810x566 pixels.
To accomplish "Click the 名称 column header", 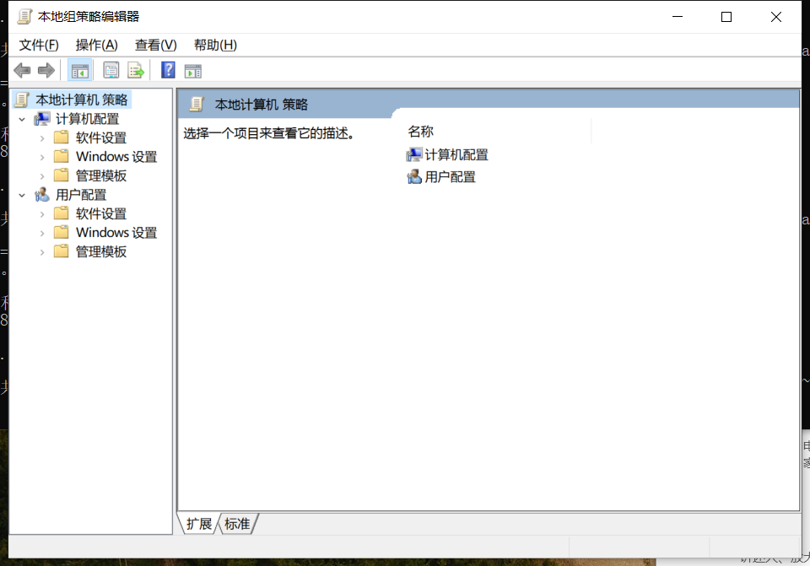I will click(422, 131).
